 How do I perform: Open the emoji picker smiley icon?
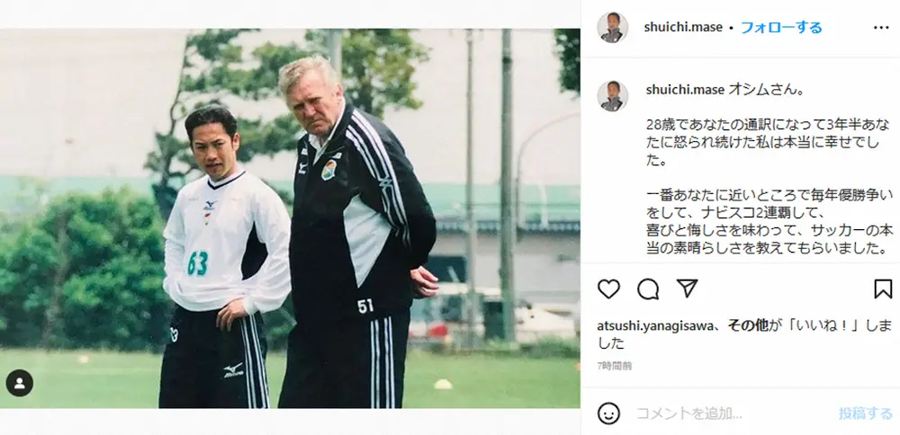click(608, 413)
